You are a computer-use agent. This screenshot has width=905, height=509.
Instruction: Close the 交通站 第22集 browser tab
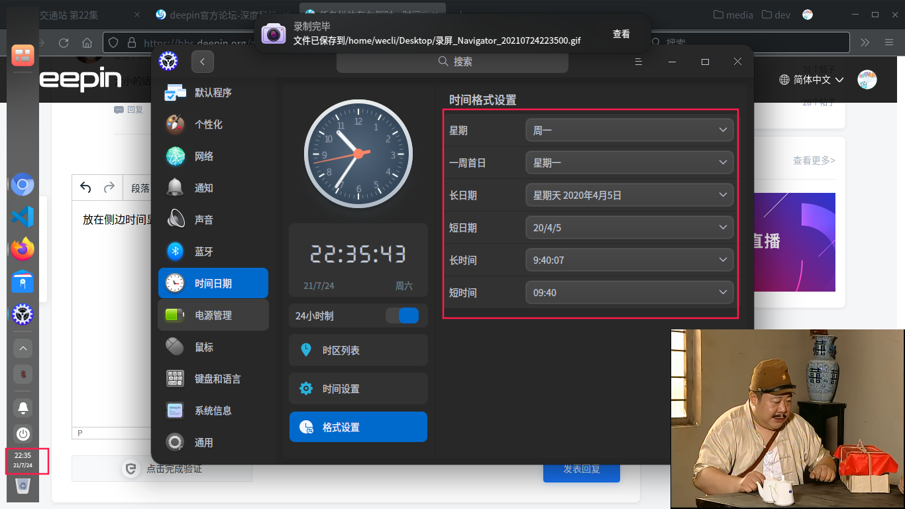tap(136, 15)
